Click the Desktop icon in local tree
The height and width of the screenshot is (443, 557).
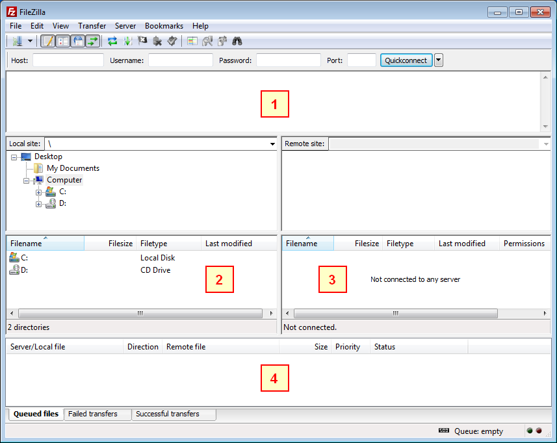[26, 157]
